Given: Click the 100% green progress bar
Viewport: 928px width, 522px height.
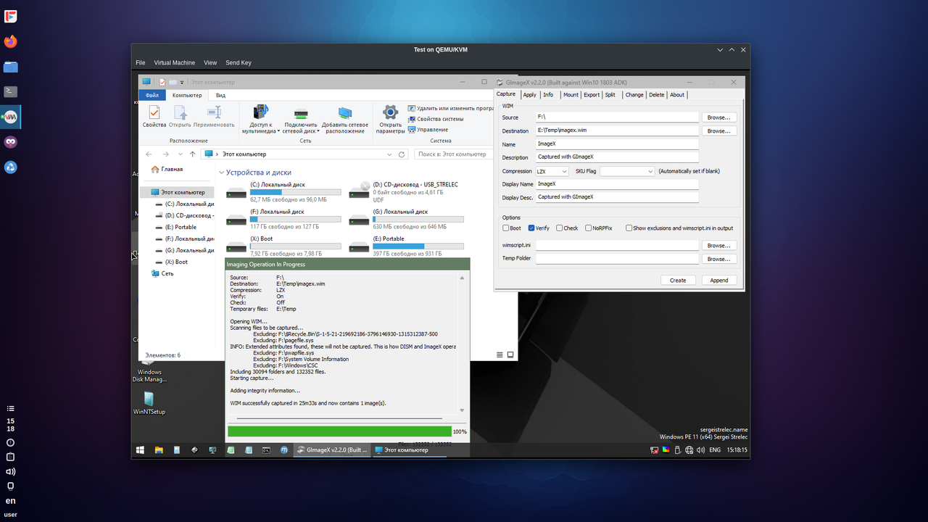Looking at the screenshot, I should tap(339, 431).
